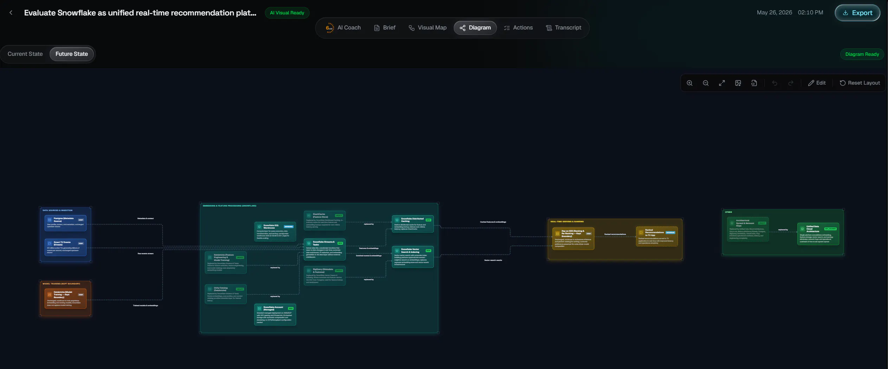Click the Smart TV Events node message icon
The width and height of the screenshot is (888, 369).
pos(50,243)
